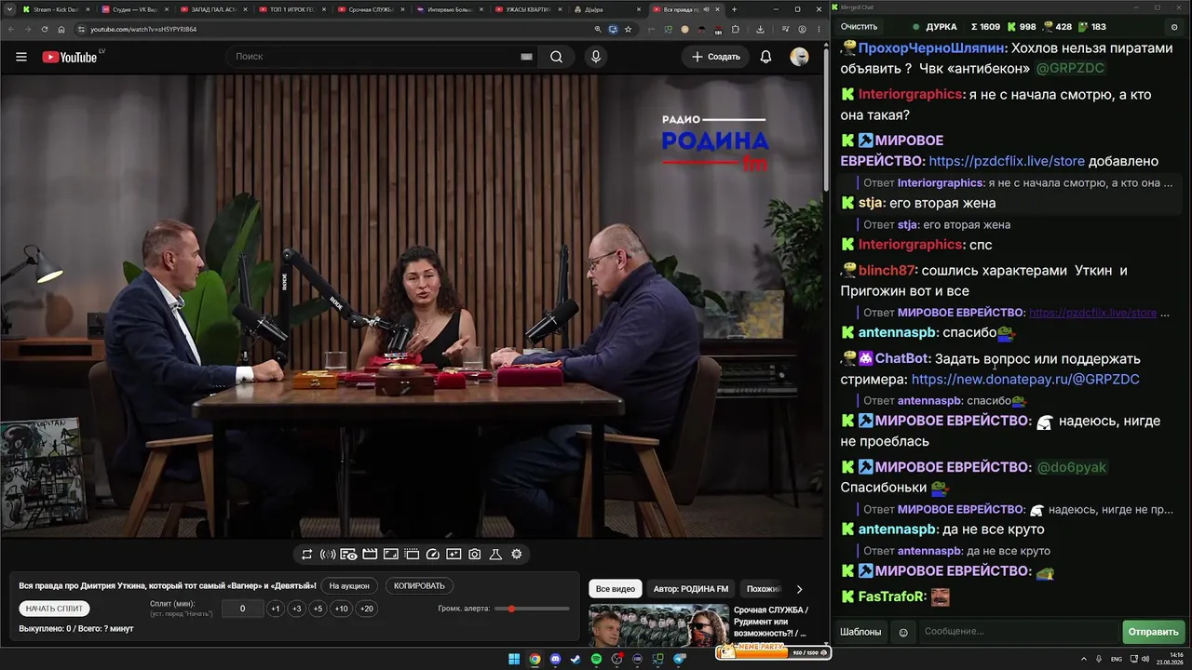Switch to the Студия — VK Видео tab
The height and width of the screenshot is (670, 1192).
[133, 9]
